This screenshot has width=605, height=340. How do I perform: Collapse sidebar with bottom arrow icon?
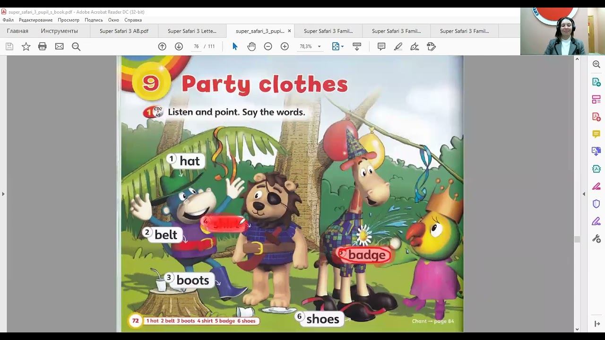(596, 323)
